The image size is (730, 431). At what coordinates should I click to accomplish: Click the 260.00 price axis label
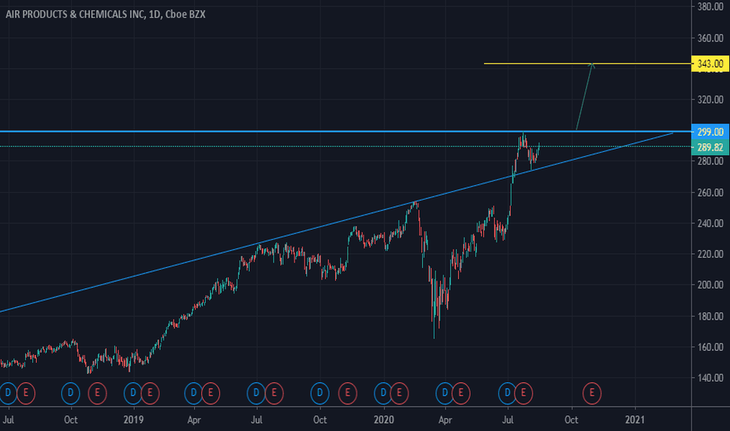tap(710, 193)
